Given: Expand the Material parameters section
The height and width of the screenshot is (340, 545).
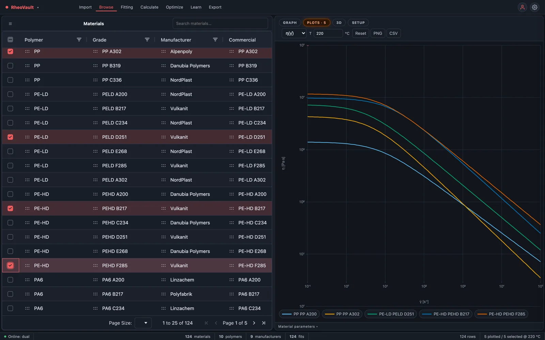Looking at the screenshot, I should tap(298, 326).
